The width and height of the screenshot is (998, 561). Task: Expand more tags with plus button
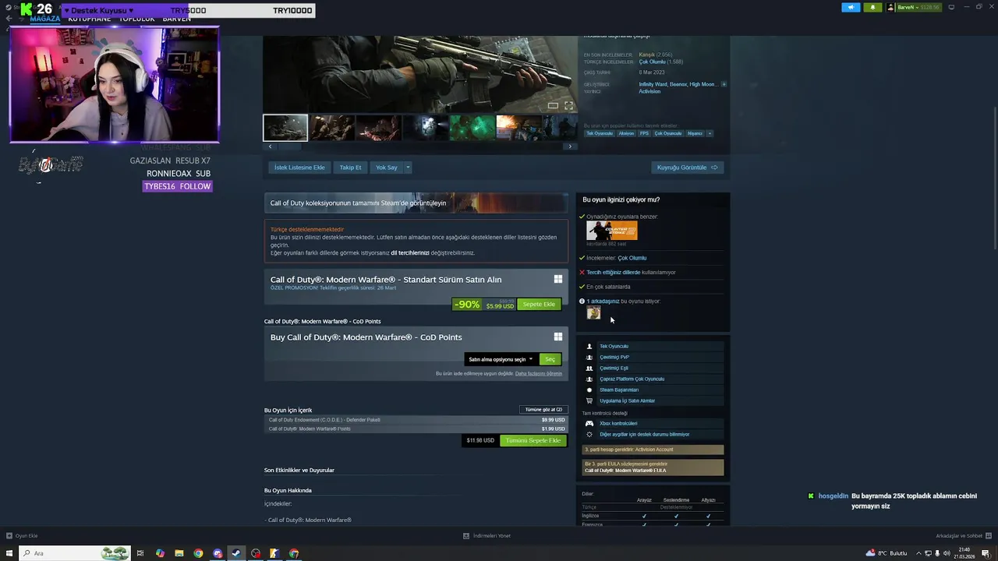(x=709, y=133)
